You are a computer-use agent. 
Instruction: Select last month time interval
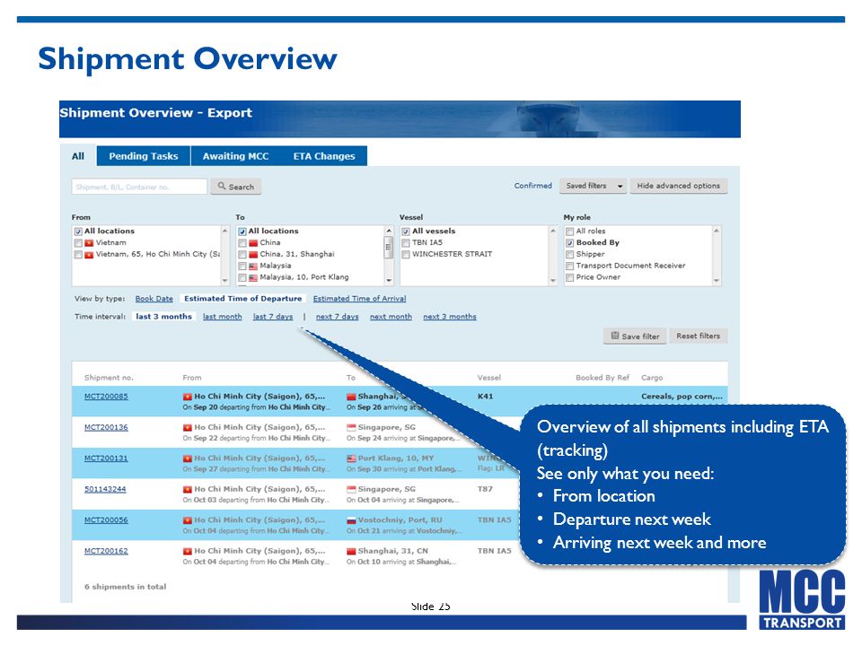[x=222, y=317]
